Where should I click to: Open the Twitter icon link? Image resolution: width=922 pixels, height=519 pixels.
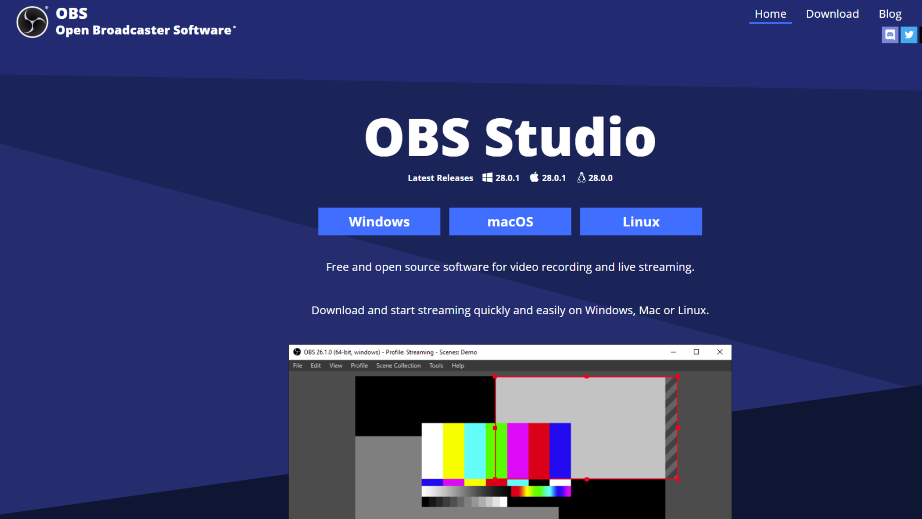tap(909, 35)
